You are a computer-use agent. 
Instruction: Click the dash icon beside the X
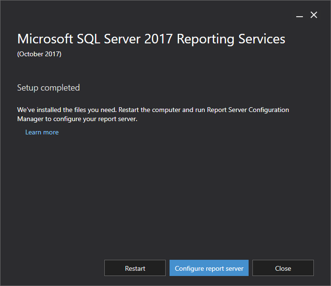point(300,15)
